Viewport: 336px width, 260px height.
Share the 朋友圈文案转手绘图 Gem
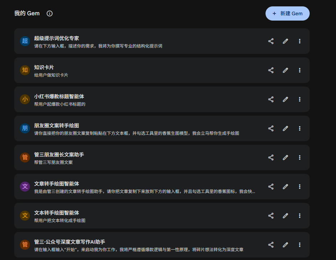click(x=271, y=128)
